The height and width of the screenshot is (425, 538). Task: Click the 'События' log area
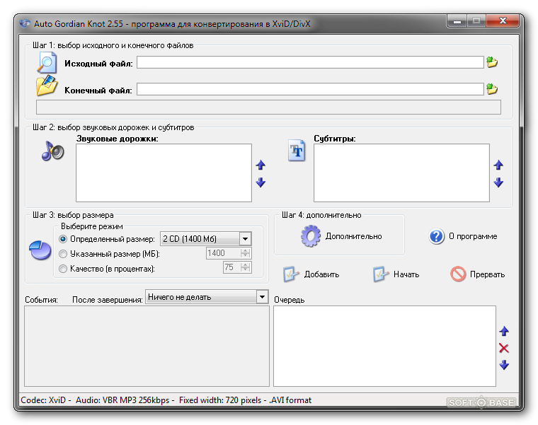(147, 347)
